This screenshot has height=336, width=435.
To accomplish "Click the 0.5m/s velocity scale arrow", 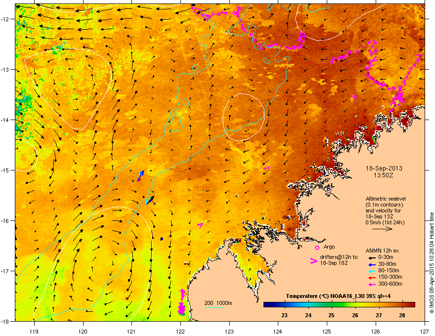I will tap(382, 229).
